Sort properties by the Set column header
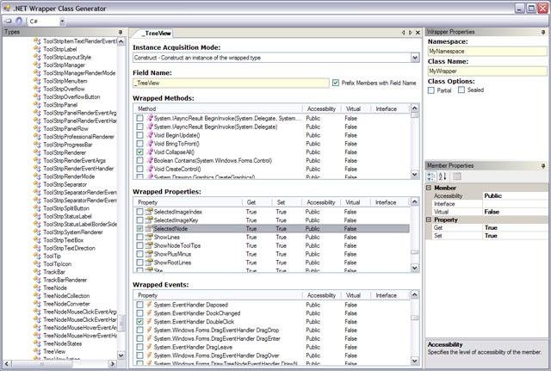This screenshot has height=371, width=551. coord(287,202)
